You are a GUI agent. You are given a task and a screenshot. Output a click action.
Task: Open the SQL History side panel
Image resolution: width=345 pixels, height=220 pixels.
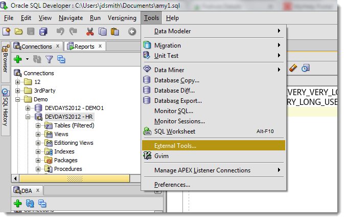click(x=6, y=111)
